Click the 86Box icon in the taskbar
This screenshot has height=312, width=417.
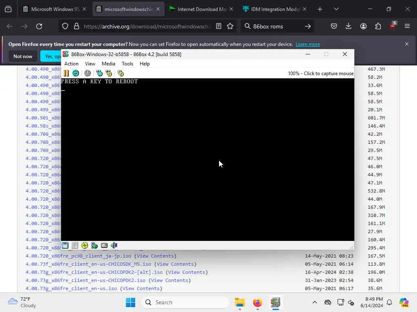(x=276, y=302)
